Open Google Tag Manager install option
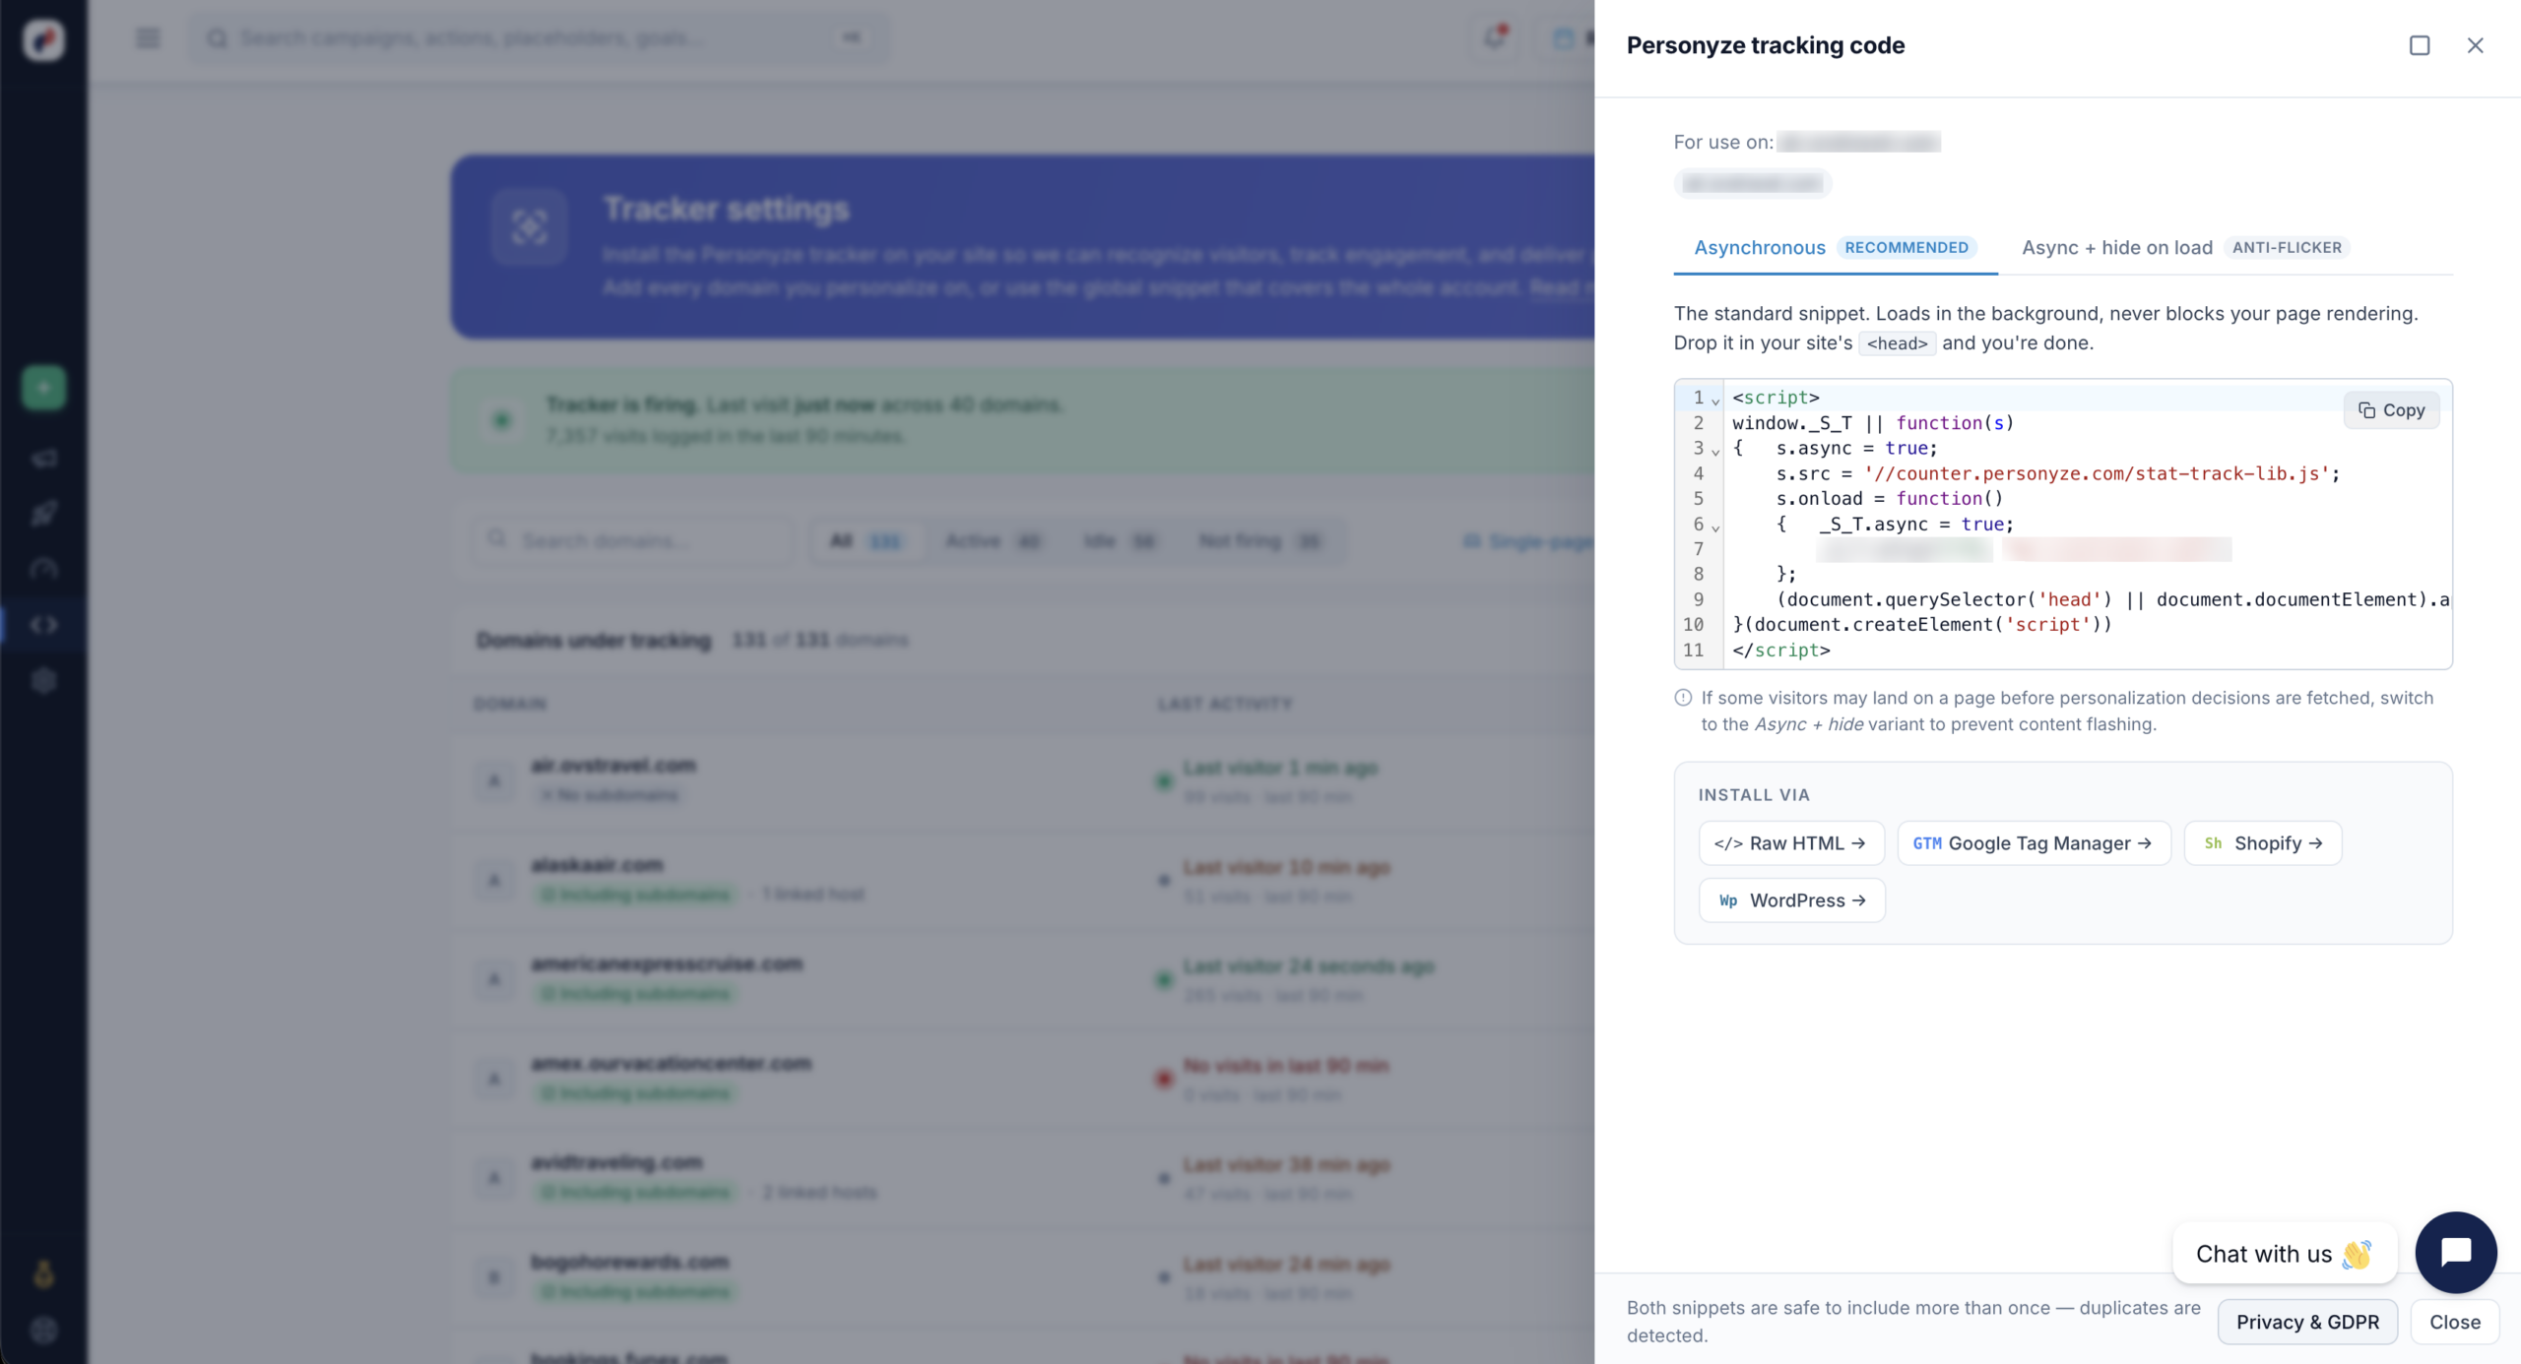 click(x=2034, y=843)
